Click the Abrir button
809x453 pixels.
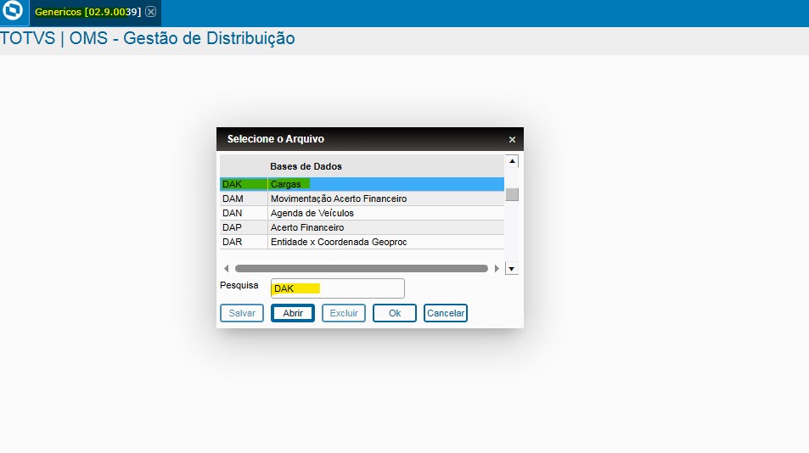tap(293, 313)
